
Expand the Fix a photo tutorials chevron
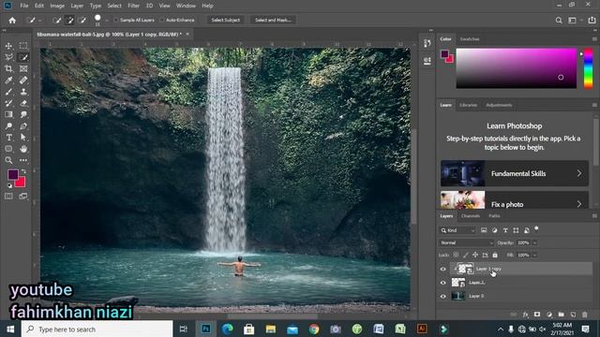click(579, 204)
